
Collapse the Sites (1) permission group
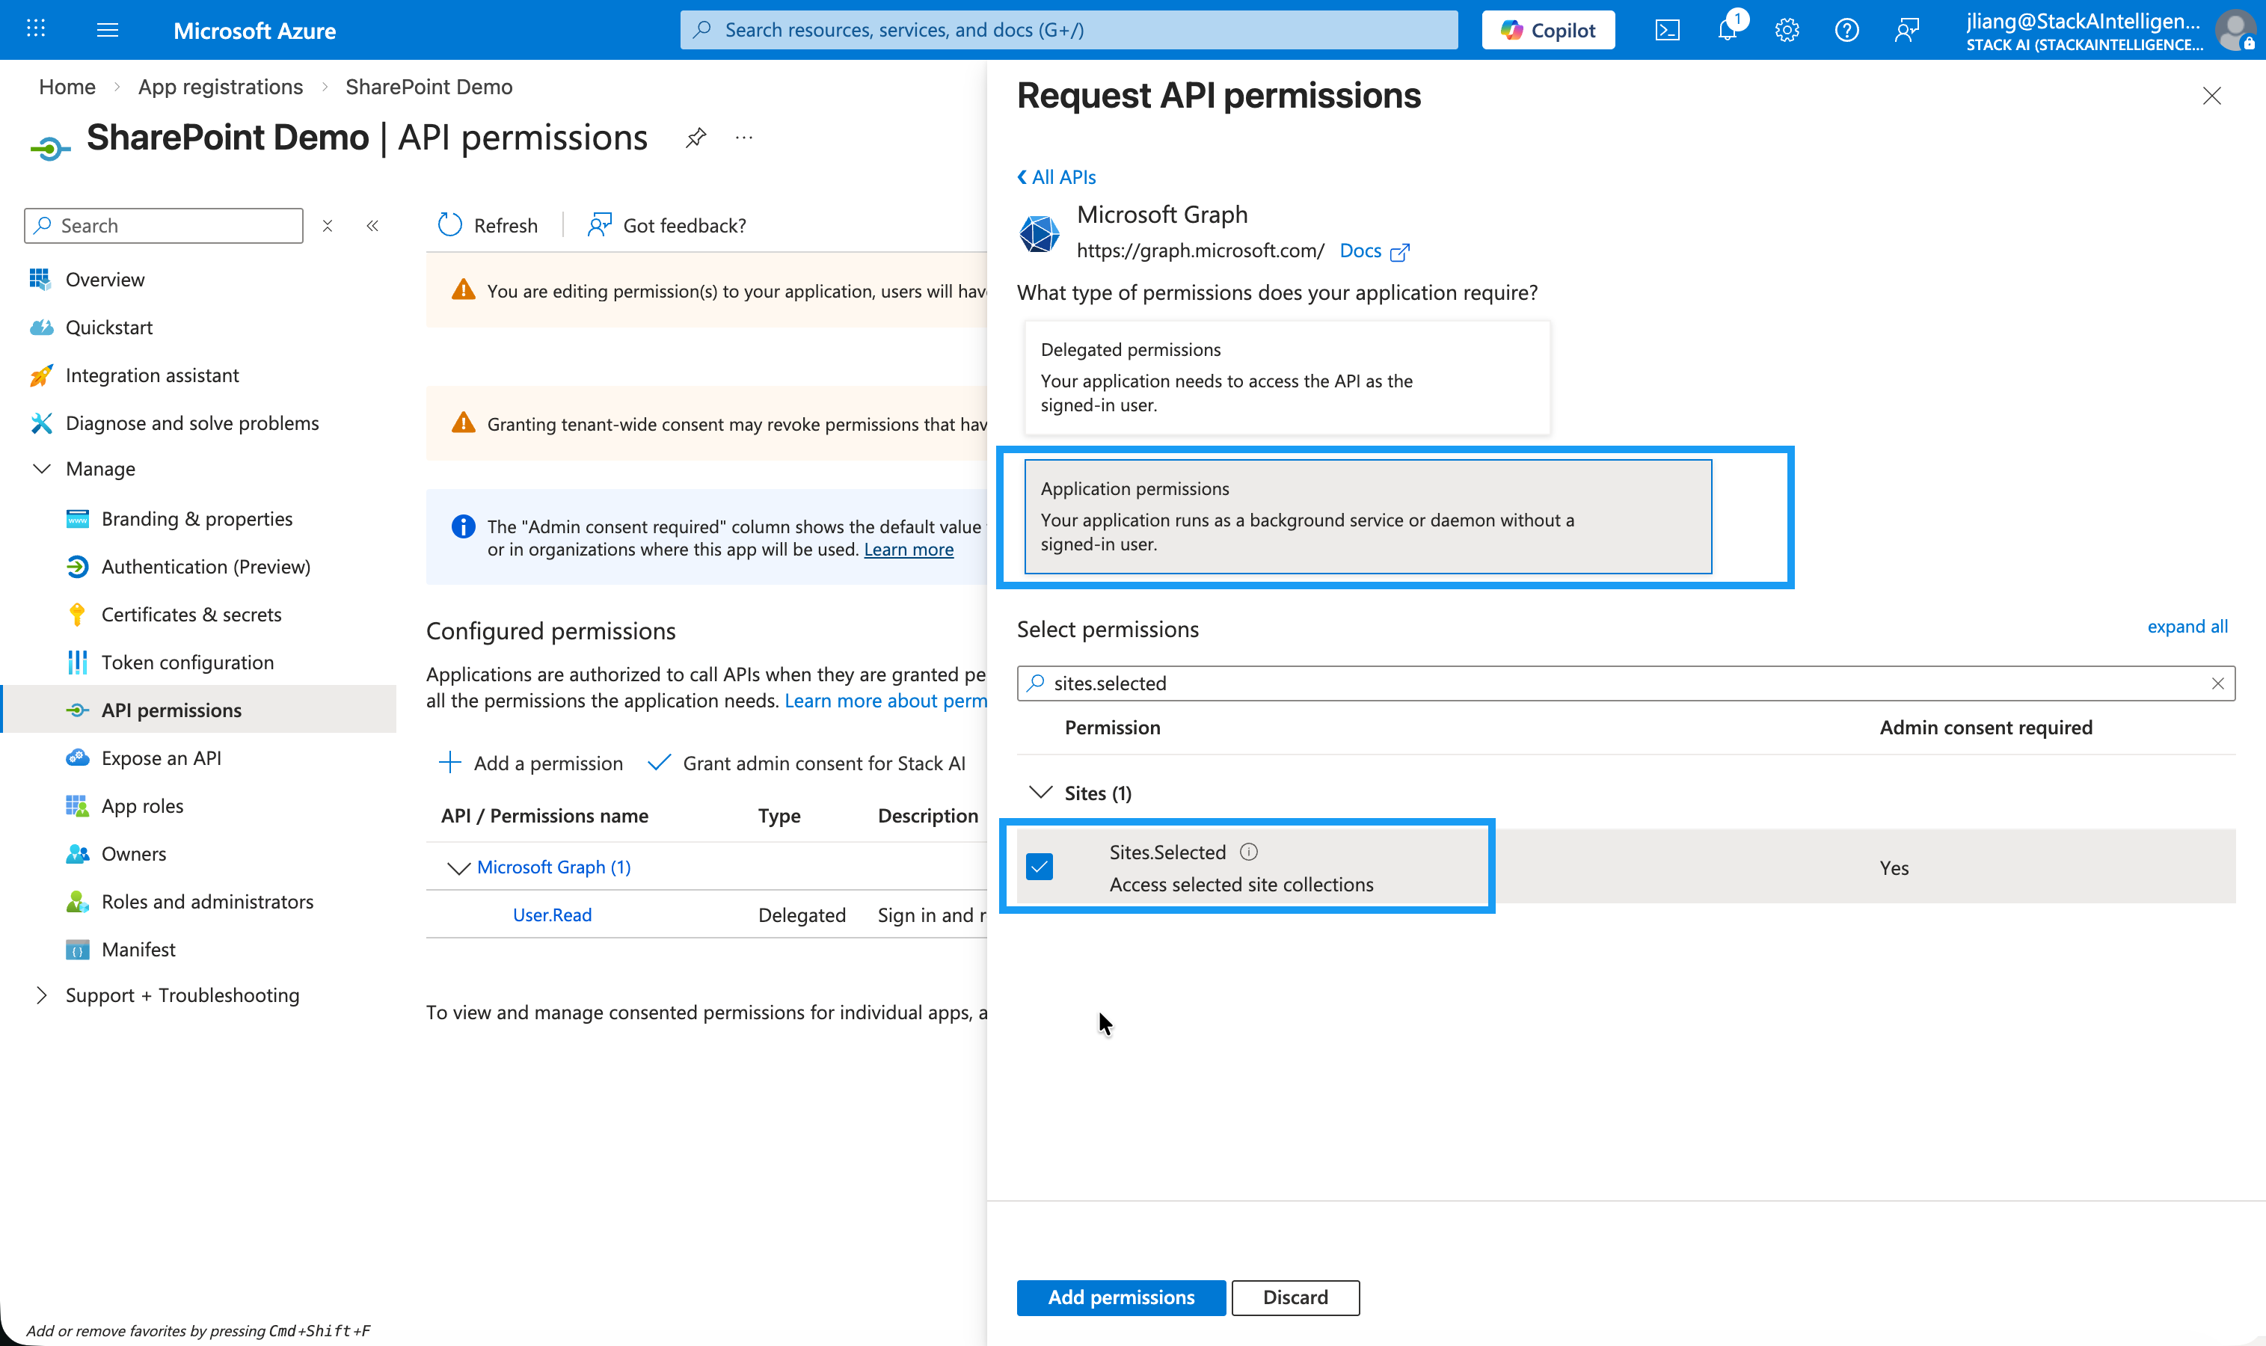(1040, 793)
